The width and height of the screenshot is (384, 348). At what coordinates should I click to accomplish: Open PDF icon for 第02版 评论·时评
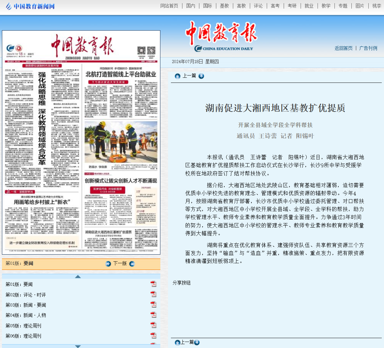coord(154,294)
